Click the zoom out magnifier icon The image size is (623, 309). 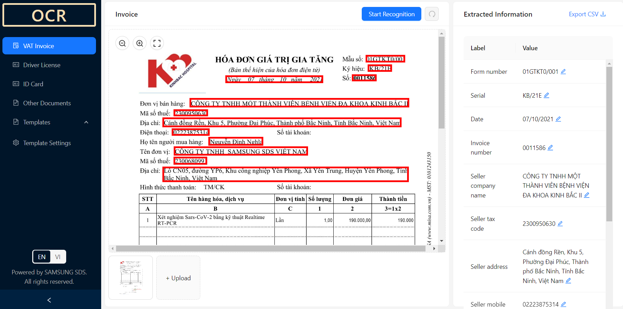tap(122, 43)
